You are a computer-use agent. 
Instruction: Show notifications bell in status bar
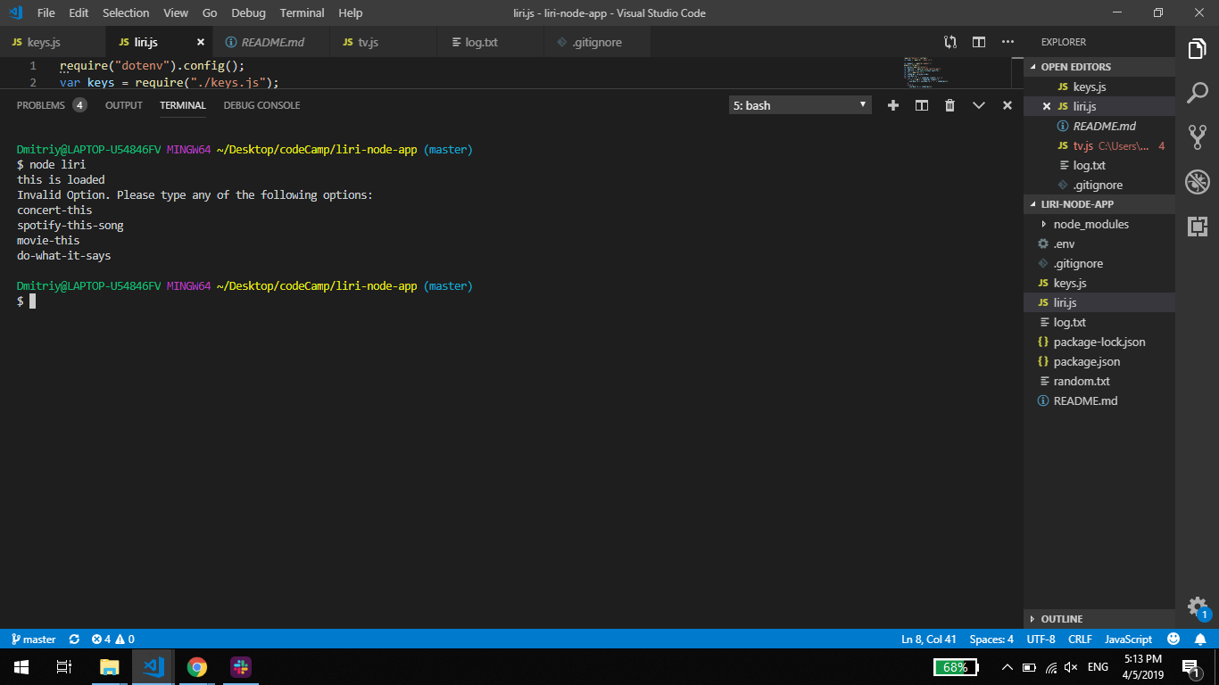pyautogui.click(x=1200, y=640)
